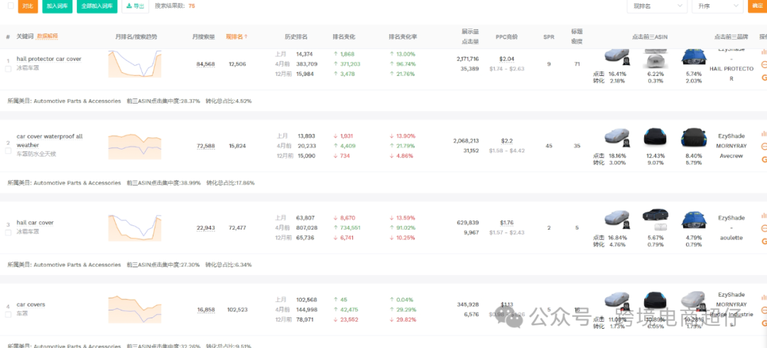
Task: Open third ASIN blue cover image for hail car cover
Action: click(x=694, y=219)
